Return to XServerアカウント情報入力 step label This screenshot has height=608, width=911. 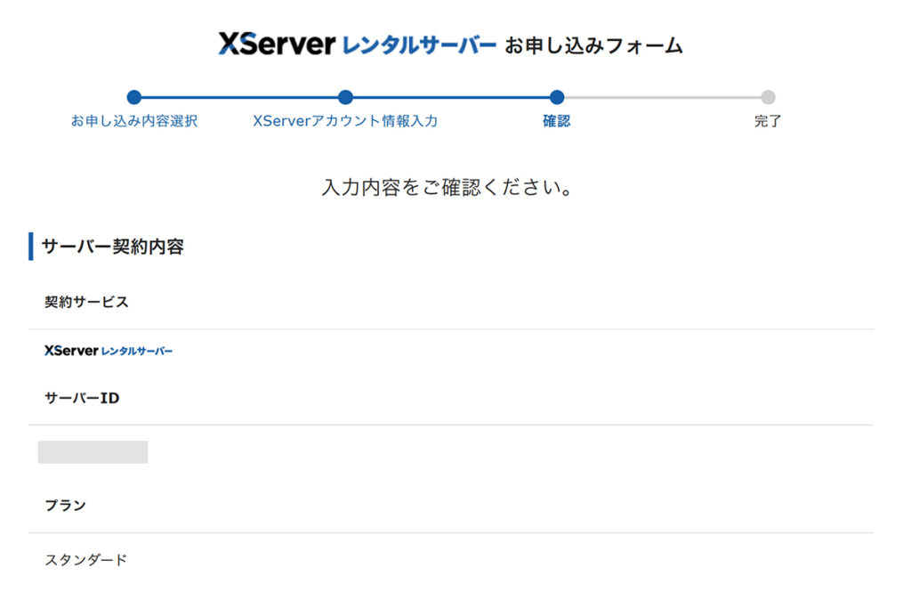tap(345, 121)
